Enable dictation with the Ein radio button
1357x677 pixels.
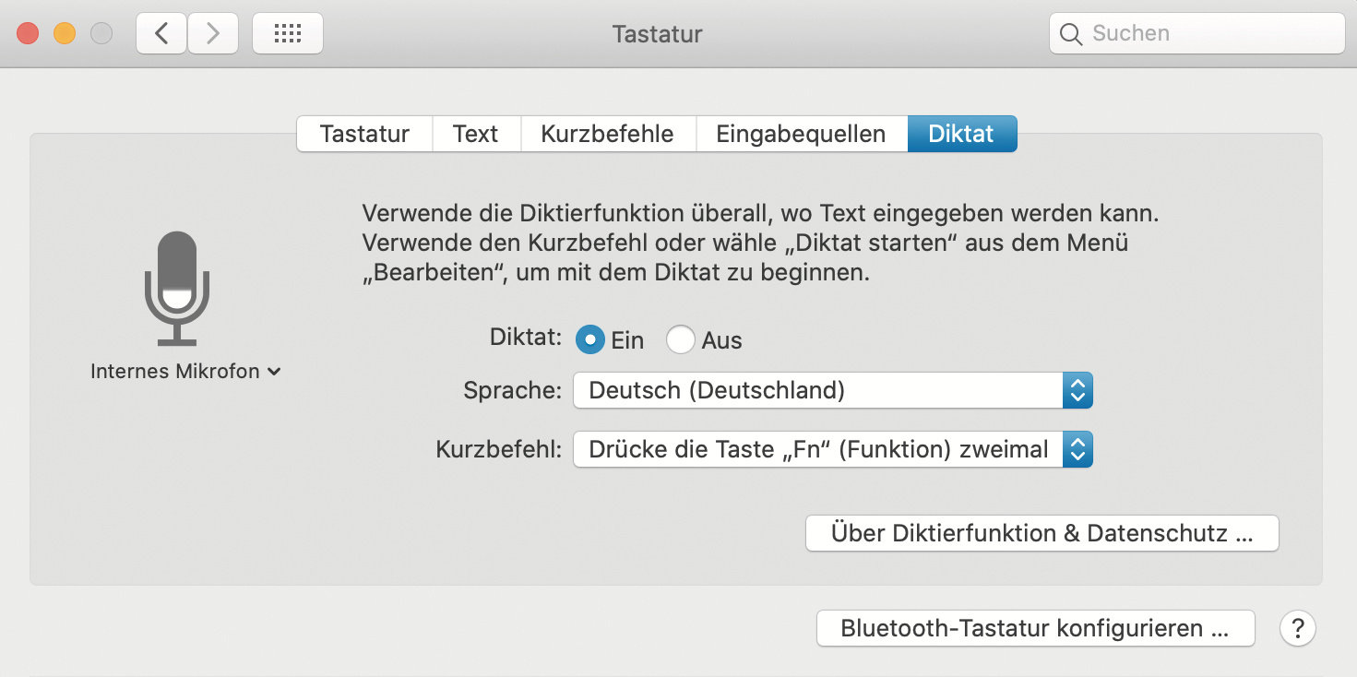589,339
